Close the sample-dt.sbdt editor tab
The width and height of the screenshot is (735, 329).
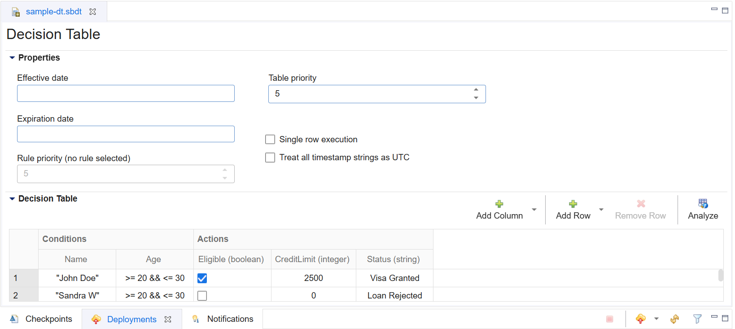coord(93,12)
